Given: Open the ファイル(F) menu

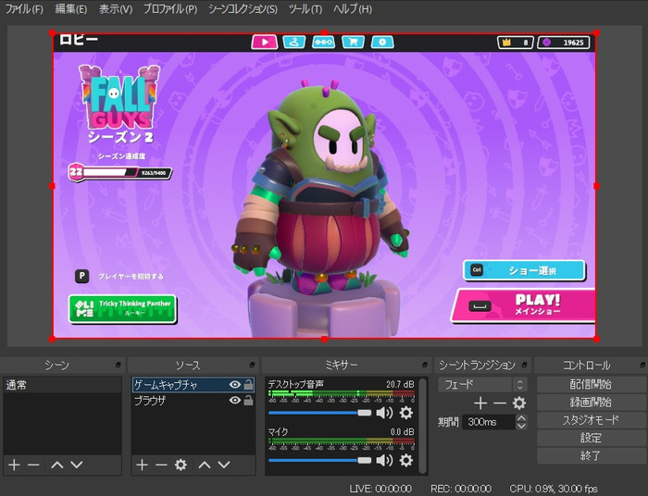Looking at the screenshot, I should tap(24, 9).
